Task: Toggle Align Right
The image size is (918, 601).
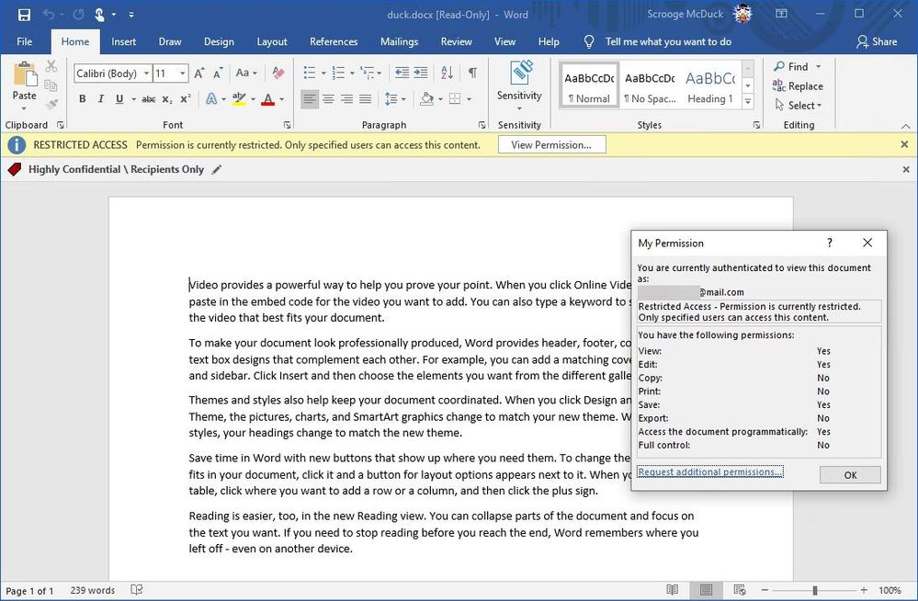Action: (x=347, y=99)
